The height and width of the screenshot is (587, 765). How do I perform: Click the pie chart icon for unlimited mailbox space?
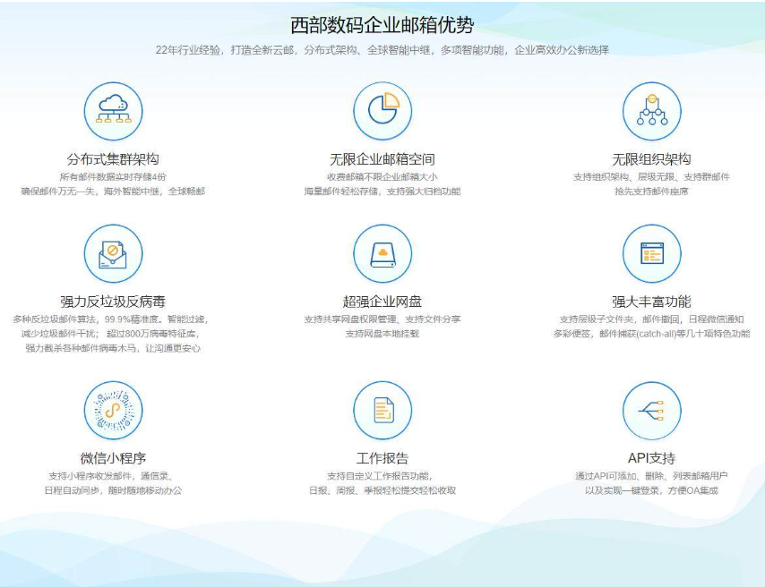click(x=382, y=111)
